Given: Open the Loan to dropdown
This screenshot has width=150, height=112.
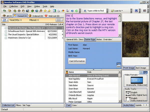Looking at the screenshot, I should (x=122, y=11).
